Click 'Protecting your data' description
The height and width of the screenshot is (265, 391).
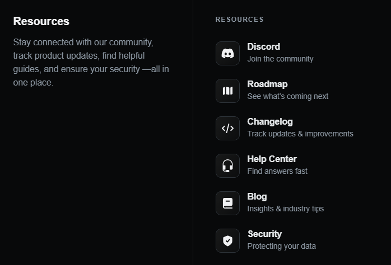pyautogui.click(x=281, y=247)
